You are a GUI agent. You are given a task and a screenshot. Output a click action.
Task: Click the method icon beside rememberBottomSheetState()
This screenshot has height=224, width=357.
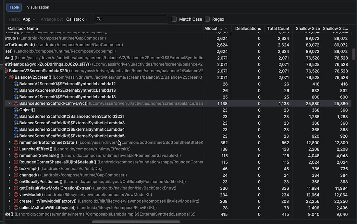(x=16, y=142)
